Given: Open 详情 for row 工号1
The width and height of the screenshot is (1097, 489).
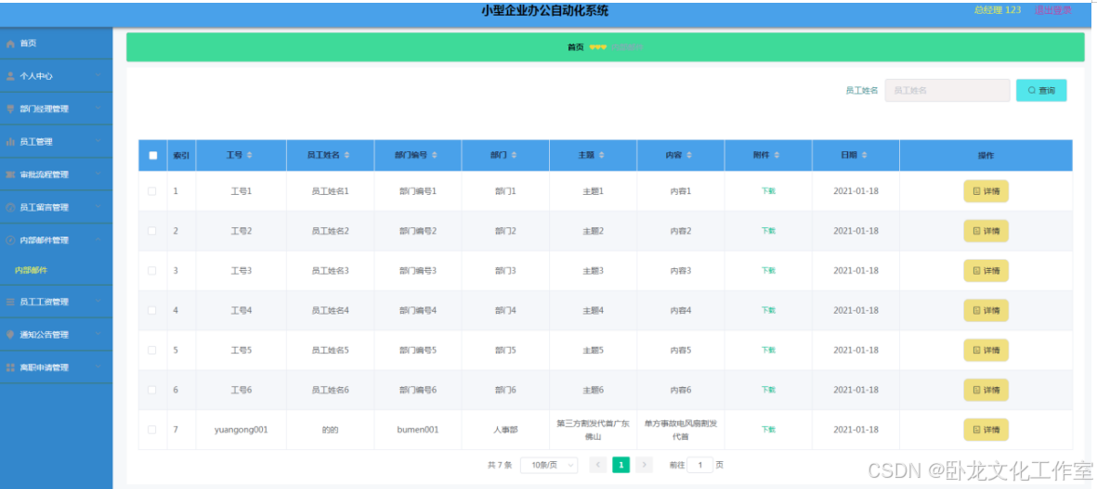Looking at the screenshot, I should coord(986,191).
